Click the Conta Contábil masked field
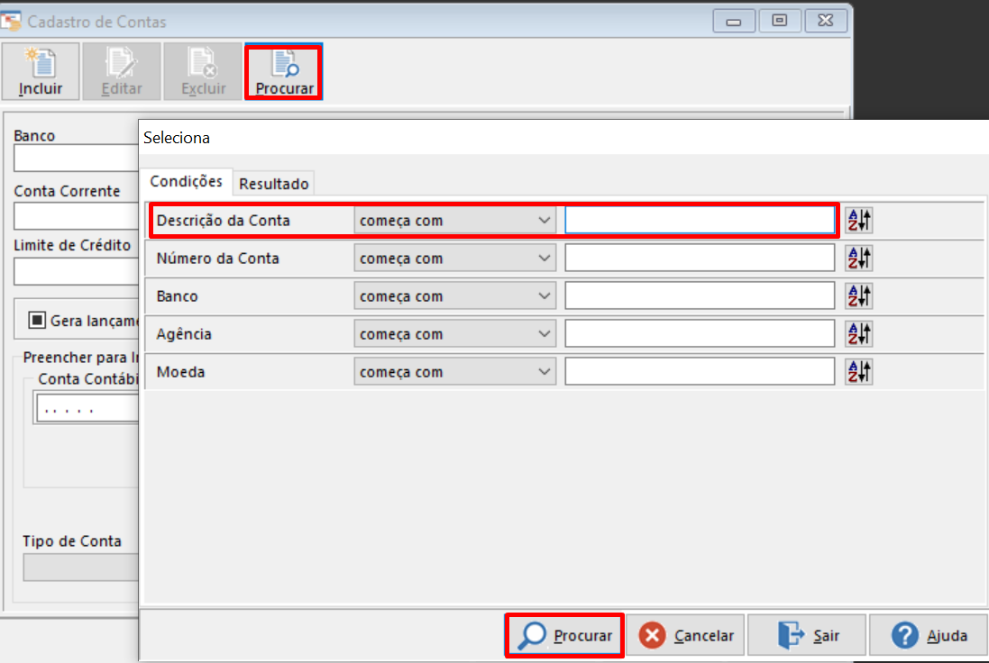Viewport: 989px width, 663px height. pyautogui.click(x=87, y=408)
